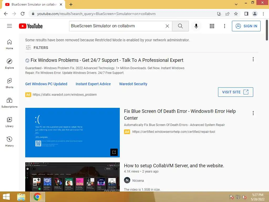Open the CollabVM Server video thumbnail
The width and height of the screenshot is (269, 202).
tap(73, 177)
